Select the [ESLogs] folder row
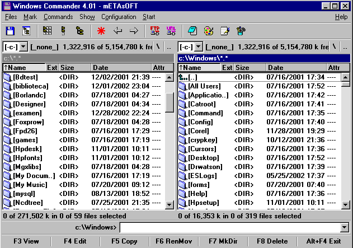353x248 pixels. click(x=260, y=176)
